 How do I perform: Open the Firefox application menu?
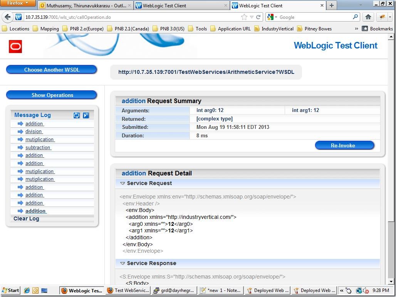click(x=17, y=3)
